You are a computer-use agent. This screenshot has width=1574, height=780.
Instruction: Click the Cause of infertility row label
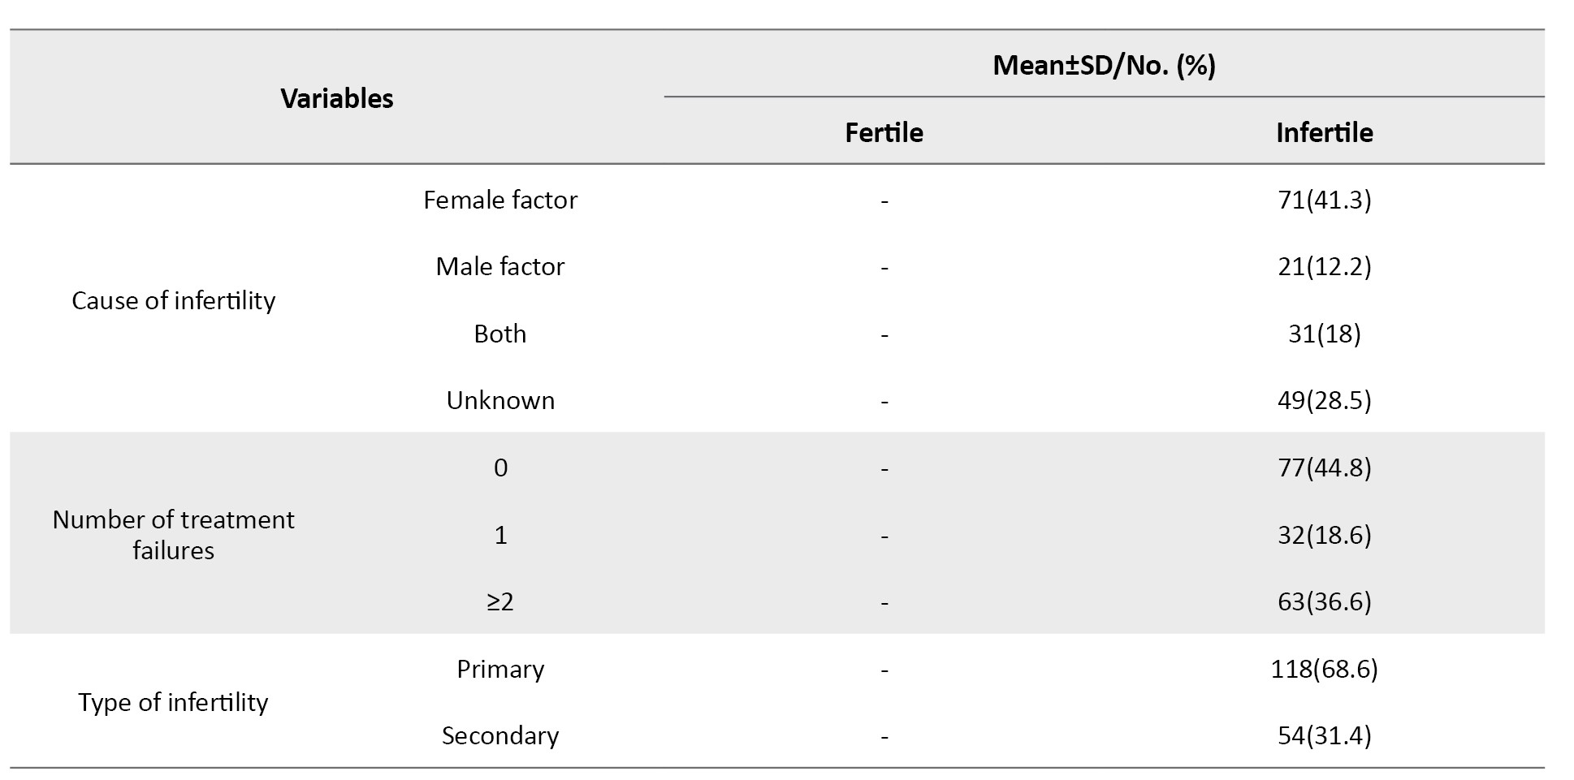coord(173,300)
